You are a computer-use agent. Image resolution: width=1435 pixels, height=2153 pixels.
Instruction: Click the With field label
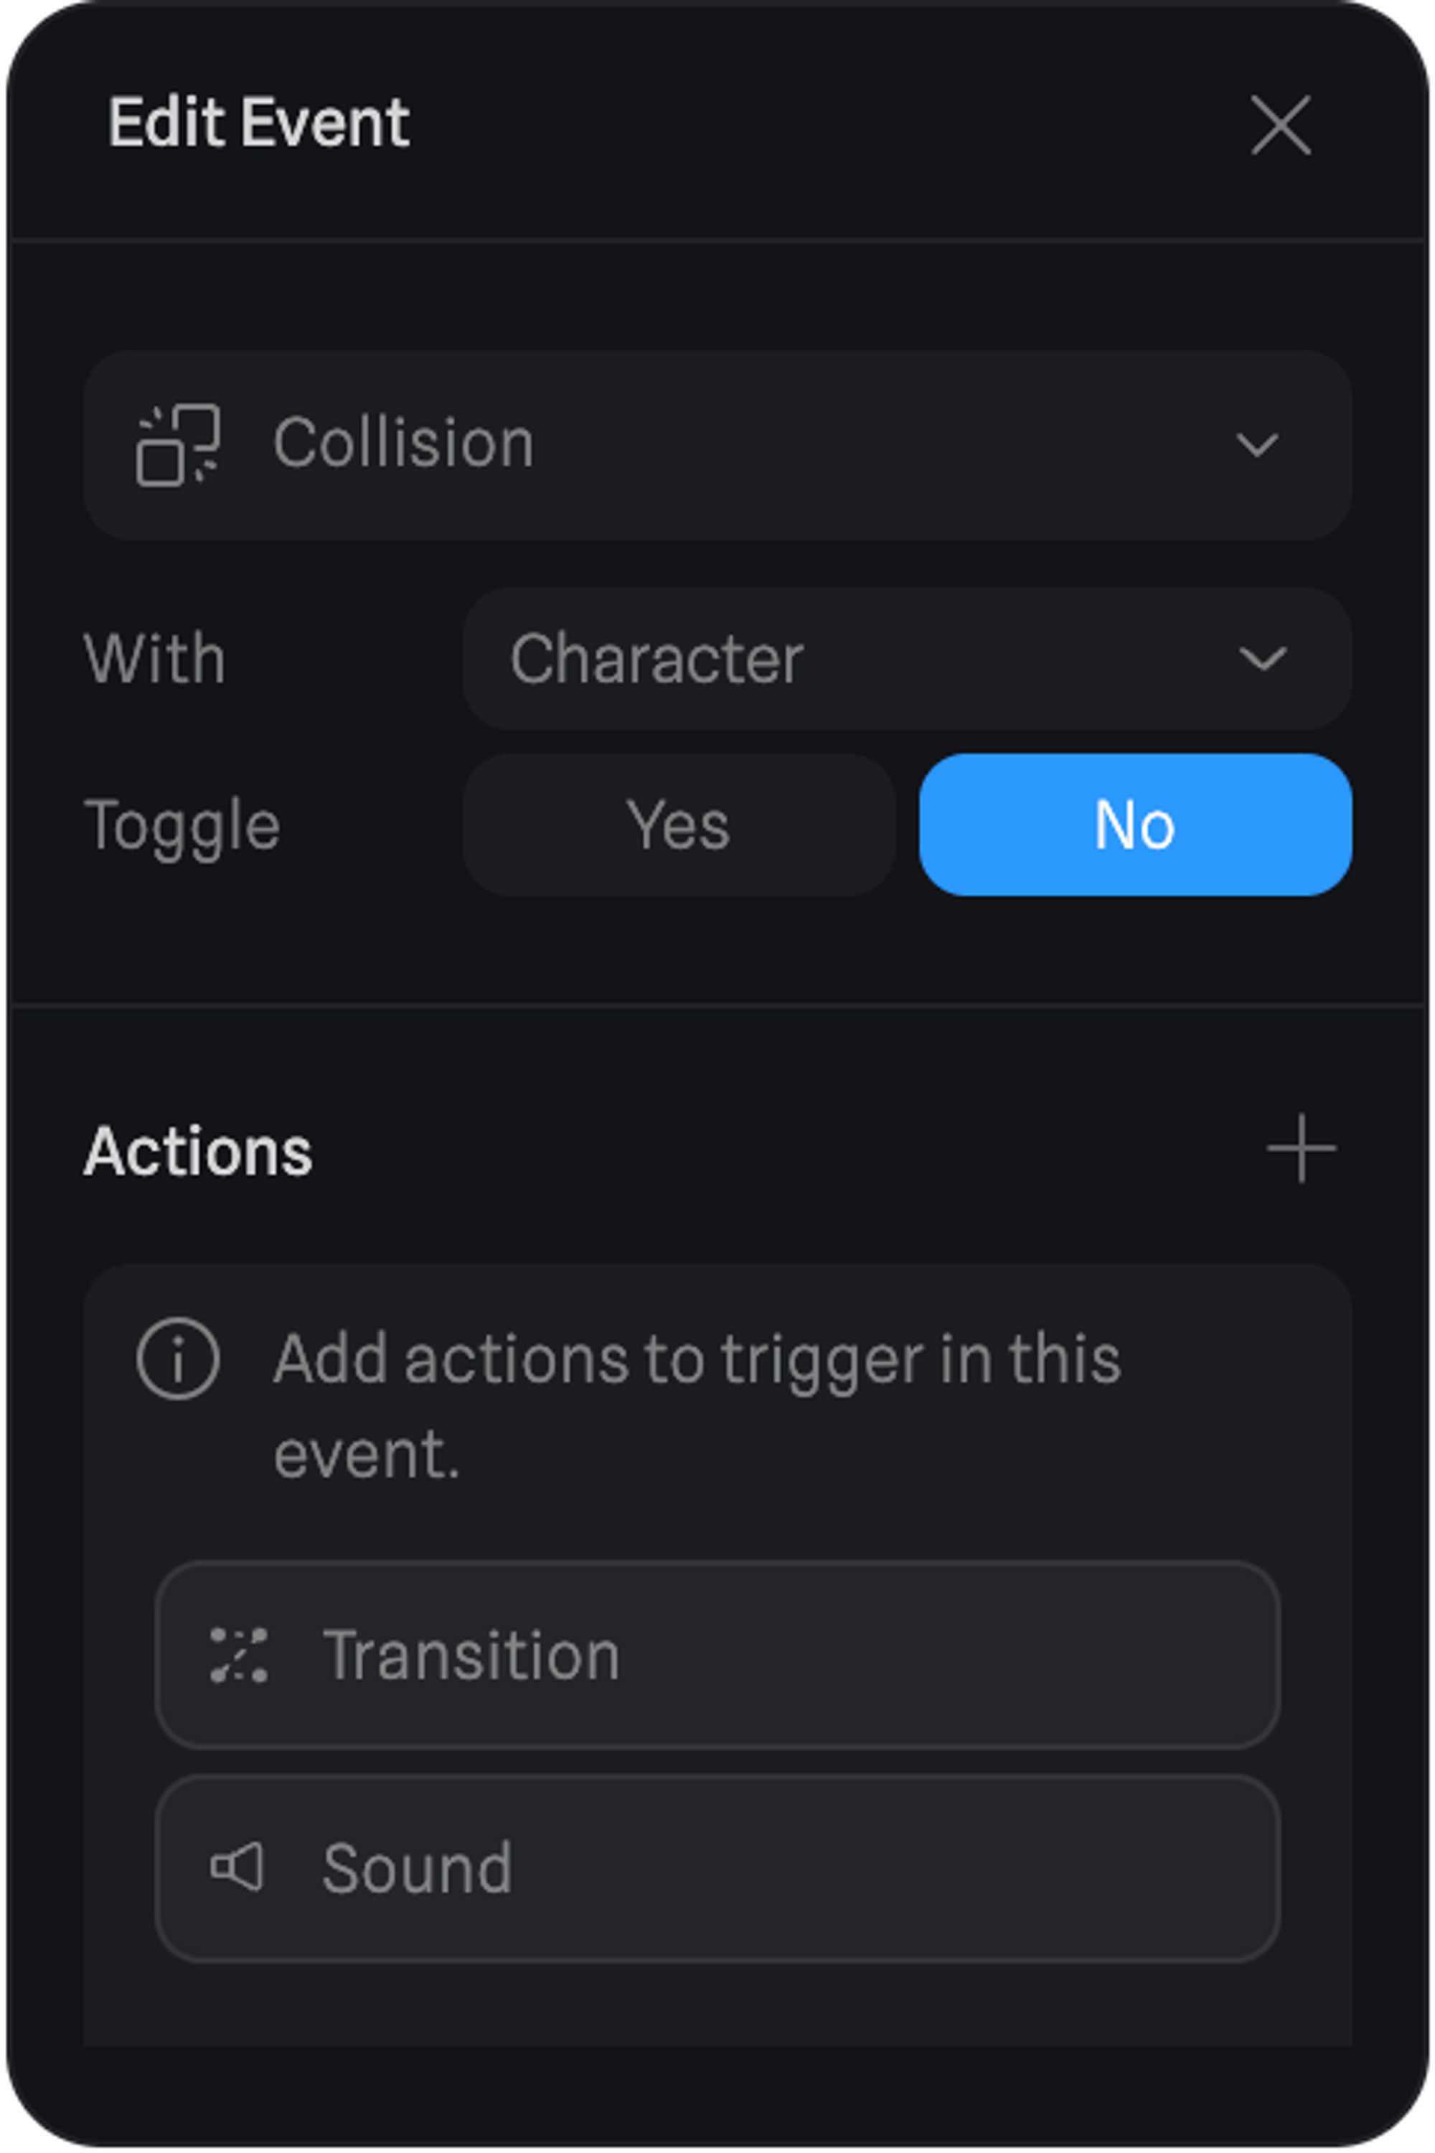(154, 659)
